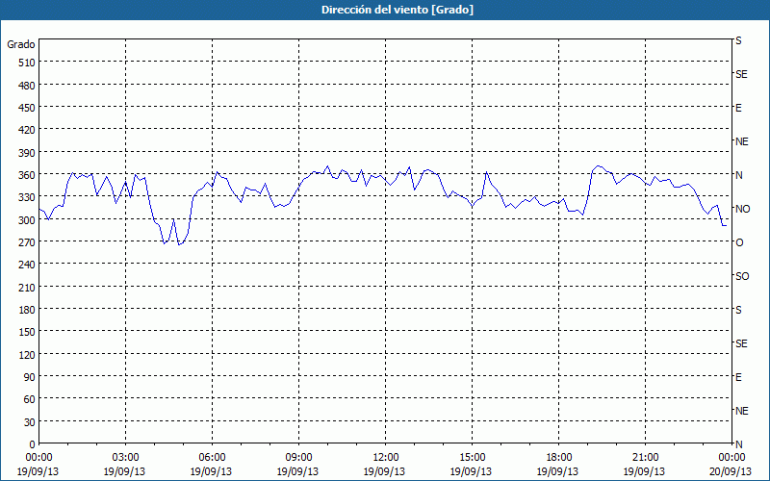
Task: Click the "O" compass label on right axis
Action: point(739,242)
